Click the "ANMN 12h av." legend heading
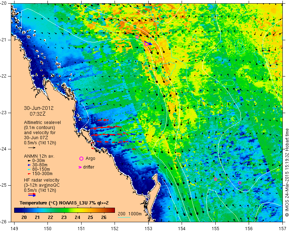Image resolution: width=290 pixels, height=232 pixels. (x=39, y=156)
